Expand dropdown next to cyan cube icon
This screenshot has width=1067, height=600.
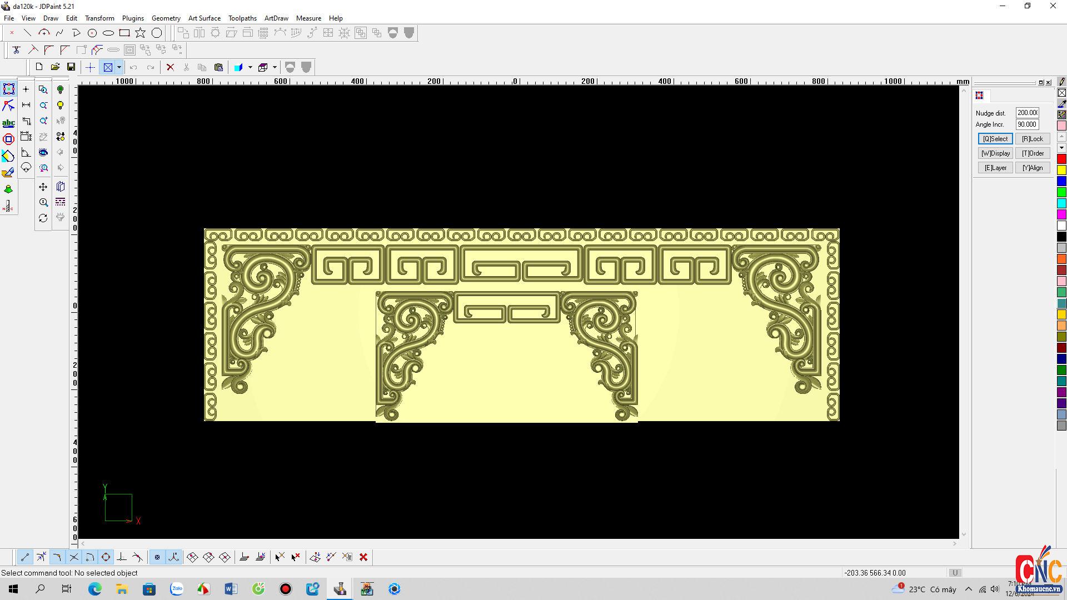[250, 67]
